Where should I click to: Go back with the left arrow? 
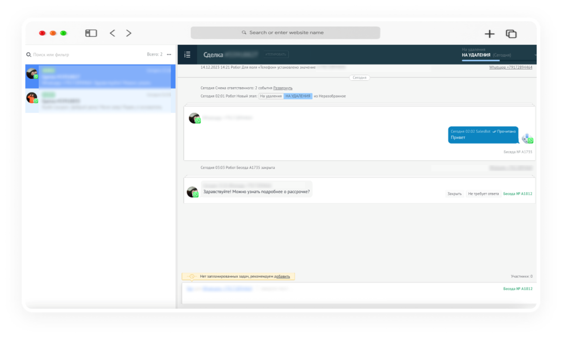click(112, 33)
